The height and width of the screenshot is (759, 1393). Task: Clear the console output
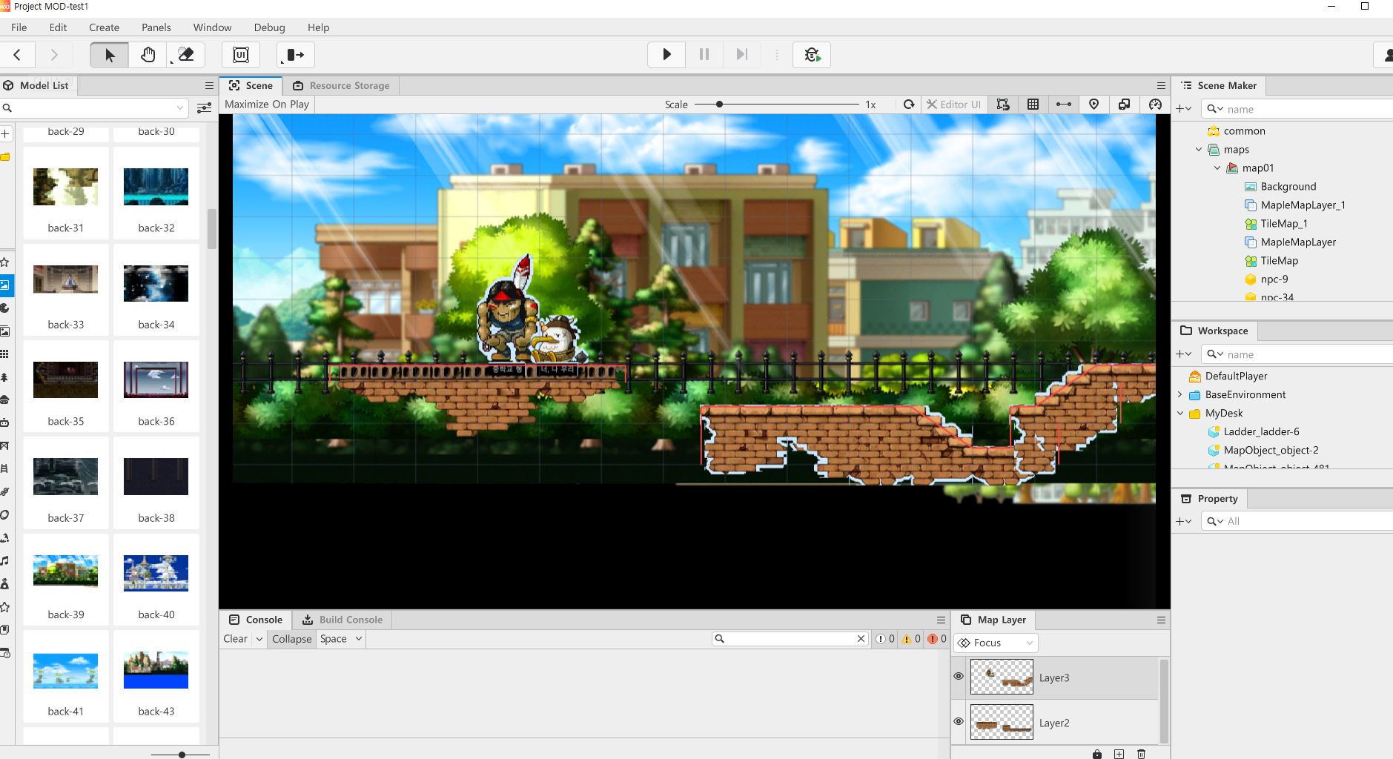[x=236, y=639]
